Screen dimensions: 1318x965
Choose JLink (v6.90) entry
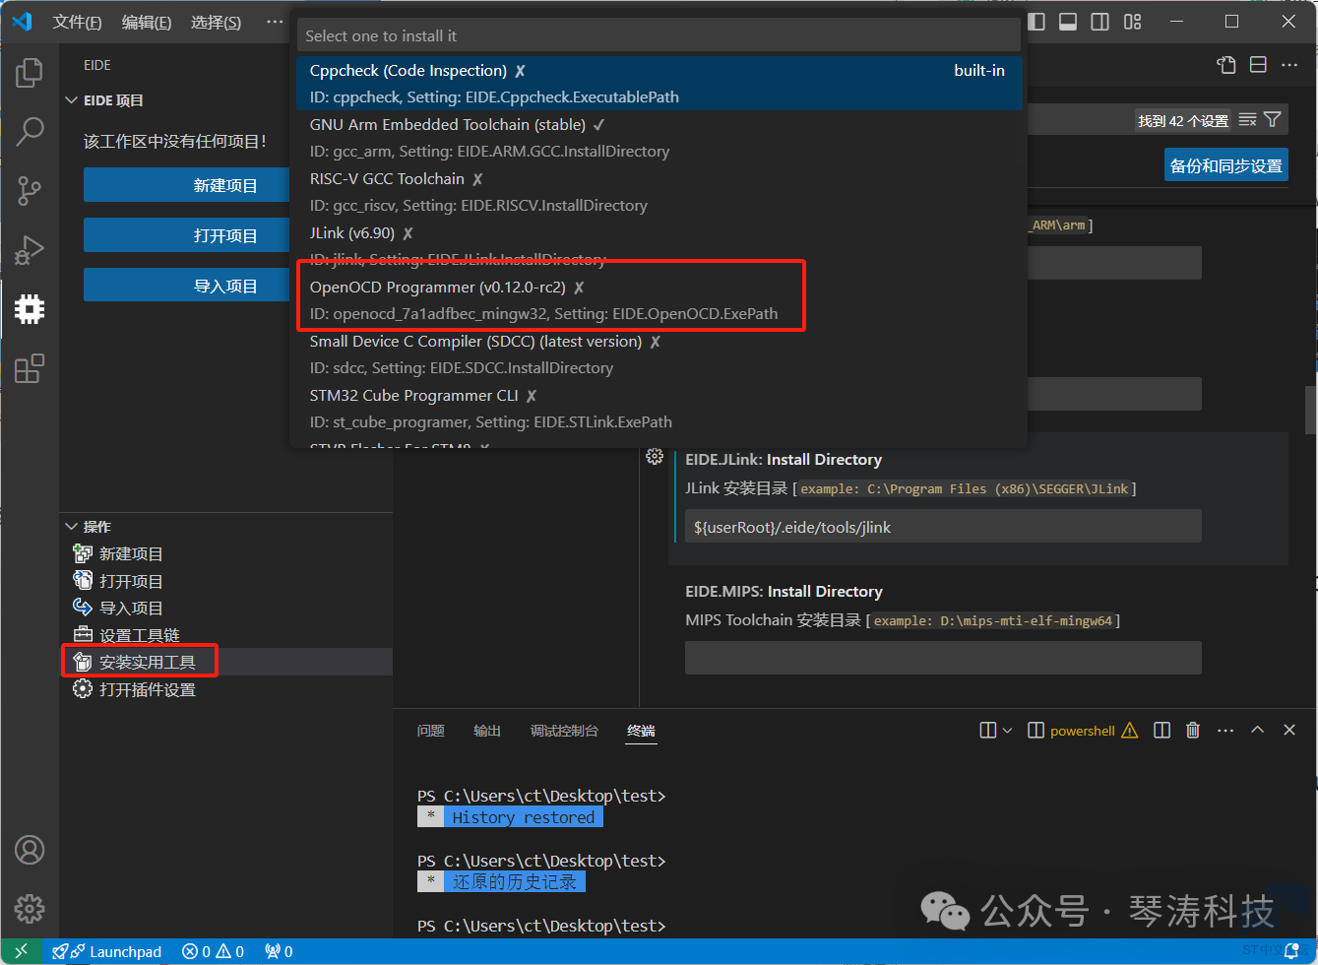[659, 246]
